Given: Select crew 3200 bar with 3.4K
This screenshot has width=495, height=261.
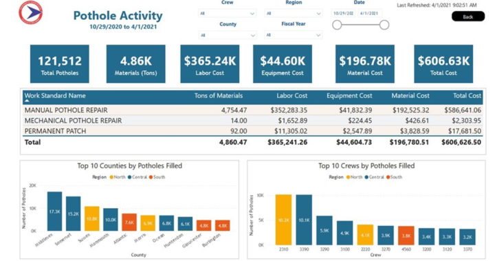Looking at the screenshot, I should [x=426, y=237].
